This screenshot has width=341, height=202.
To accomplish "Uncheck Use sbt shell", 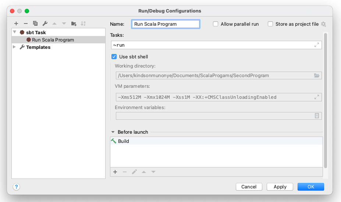I will 114,57.
